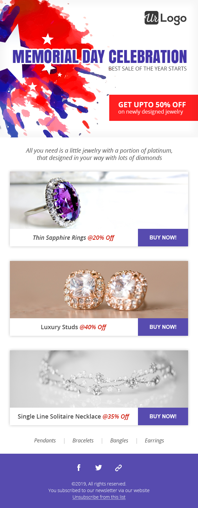Open the silver necklace photo
This screenshot has height=508, width=198.
[x=99, y=379]
